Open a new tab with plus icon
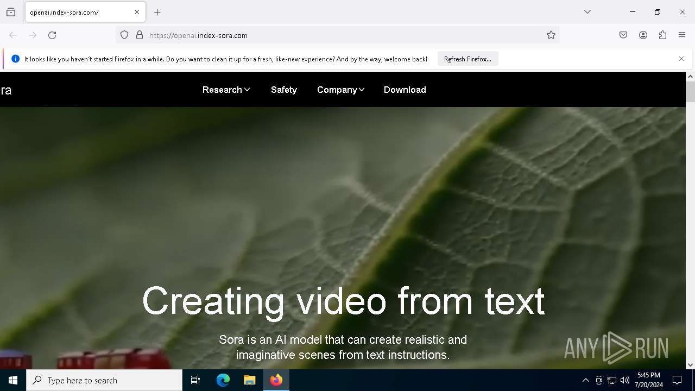This screenshot has width=695, height=391. [x=157, y=12]
